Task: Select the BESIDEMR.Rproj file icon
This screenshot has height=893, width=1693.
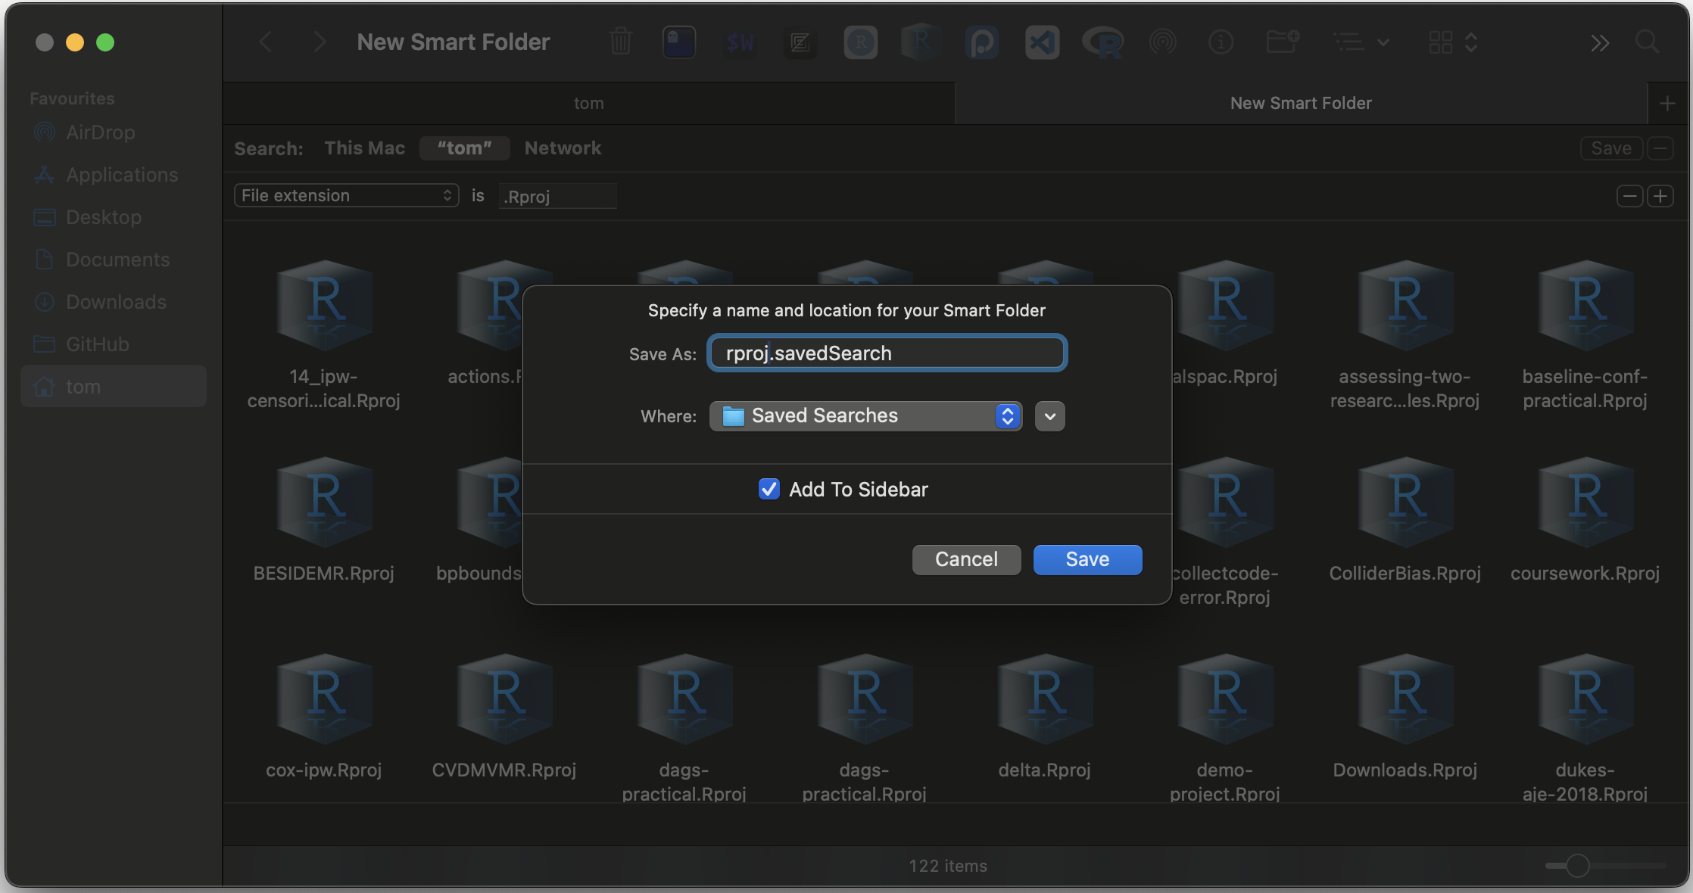Action: tap(324, 503)
